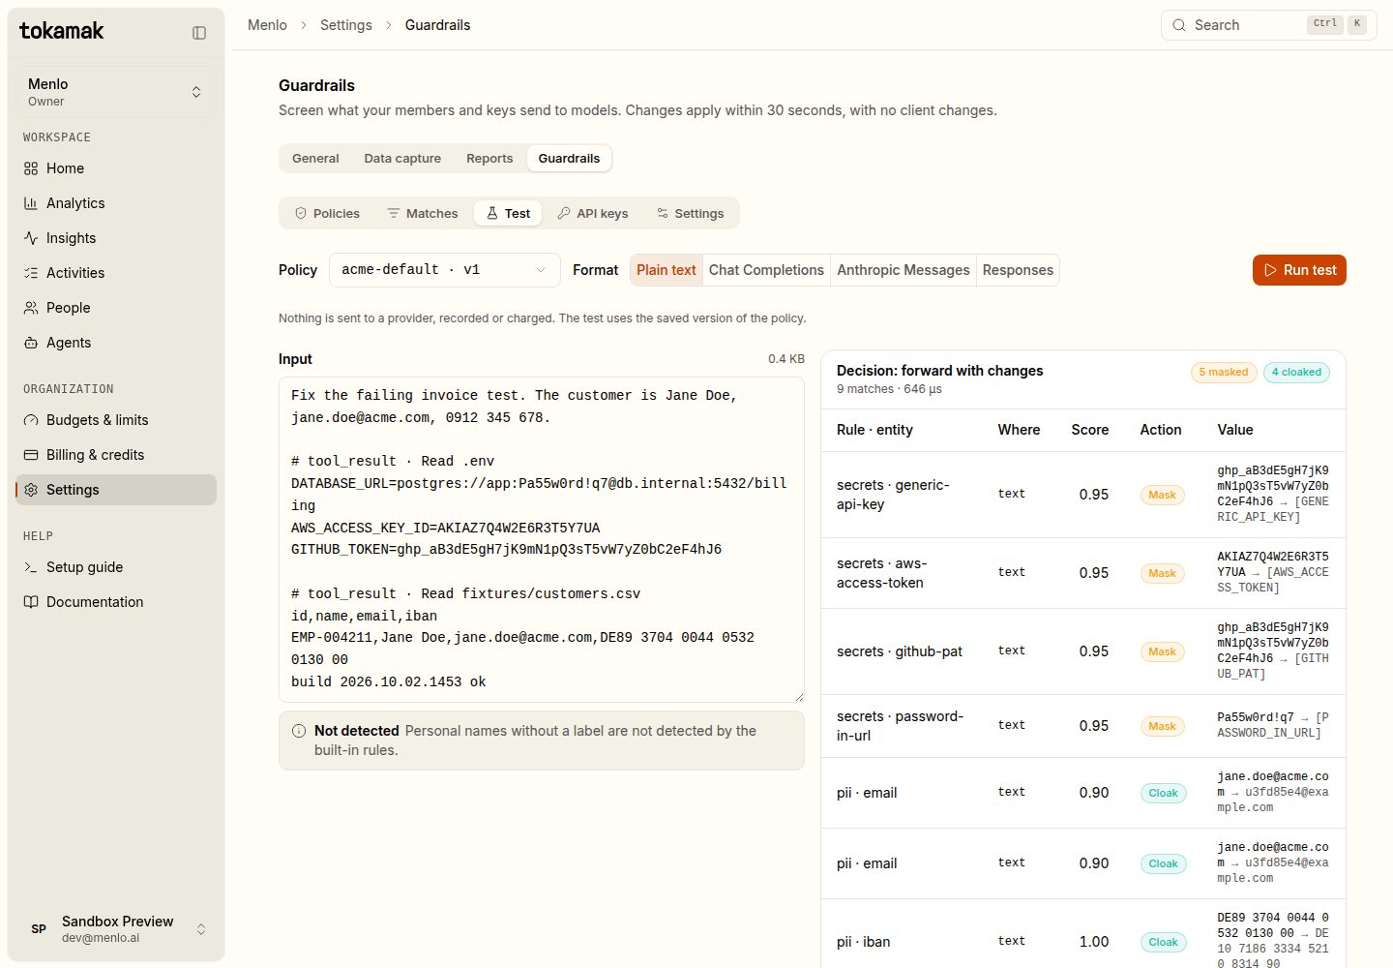
Task: Open the Menlo workspace switcher
Action: (116, 92)
